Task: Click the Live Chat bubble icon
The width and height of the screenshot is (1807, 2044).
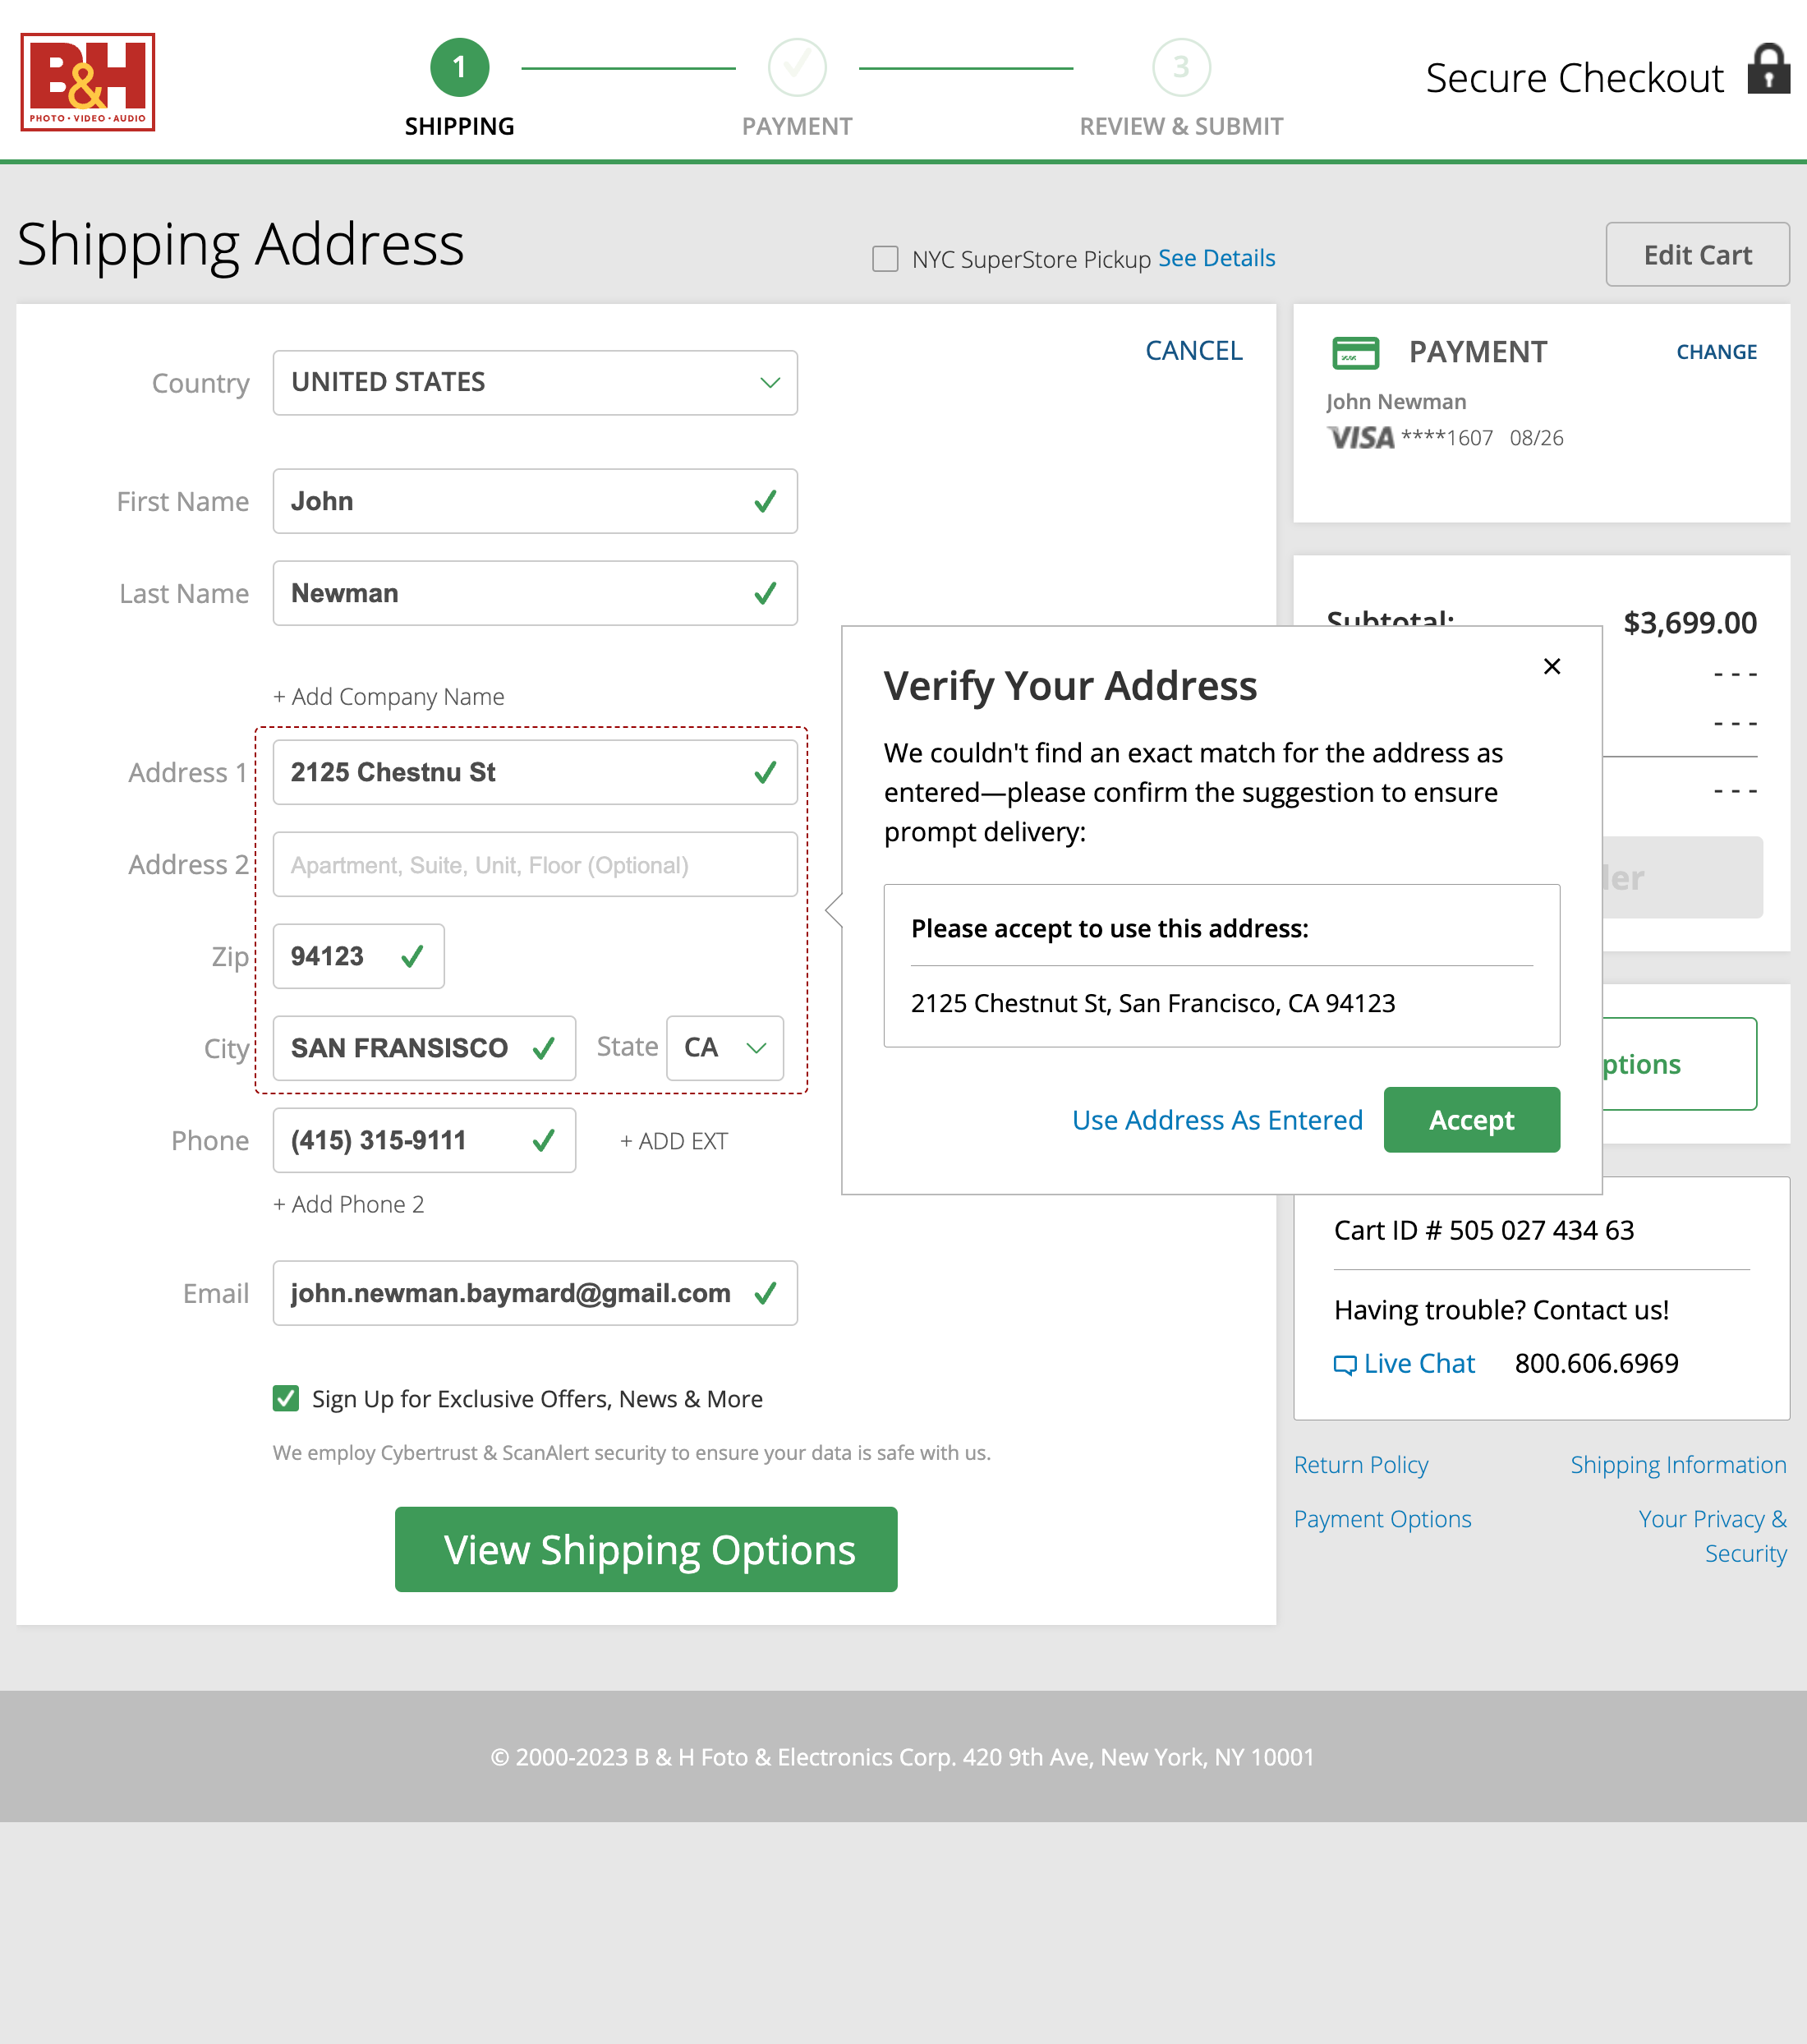Action: 1344,1364
